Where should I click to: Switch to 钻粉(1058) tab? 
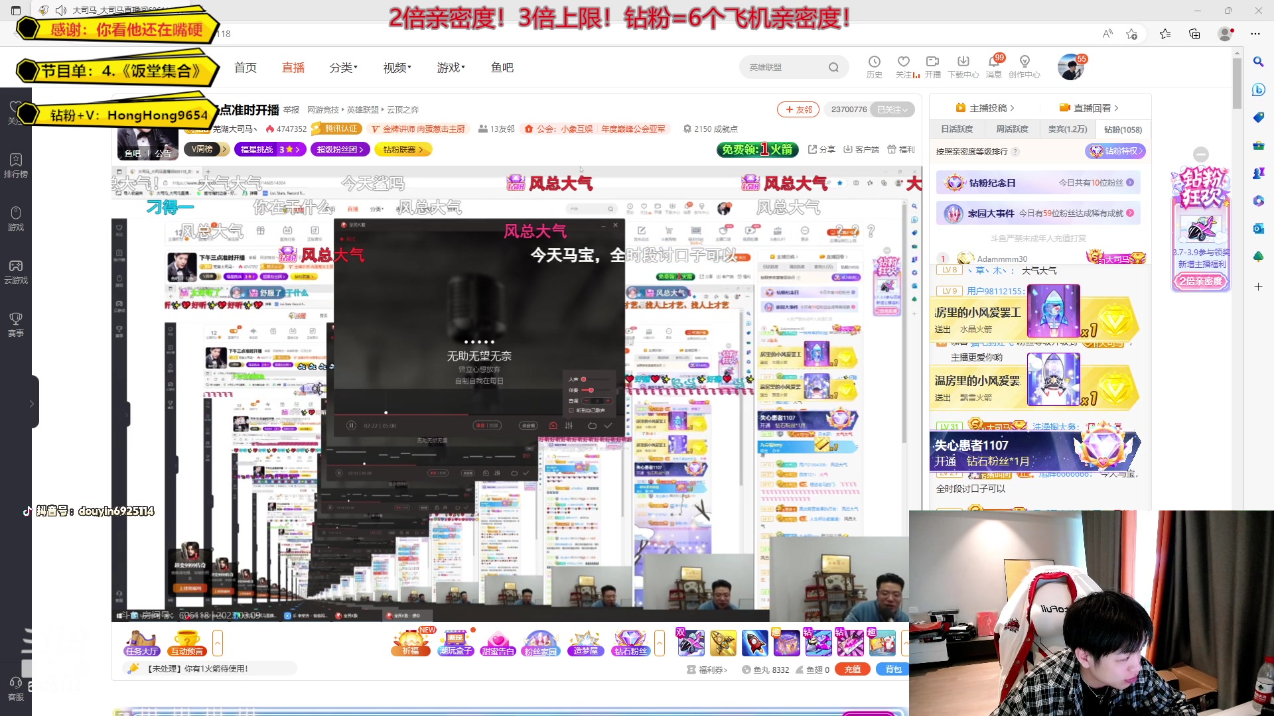(x=1123, y=129)
